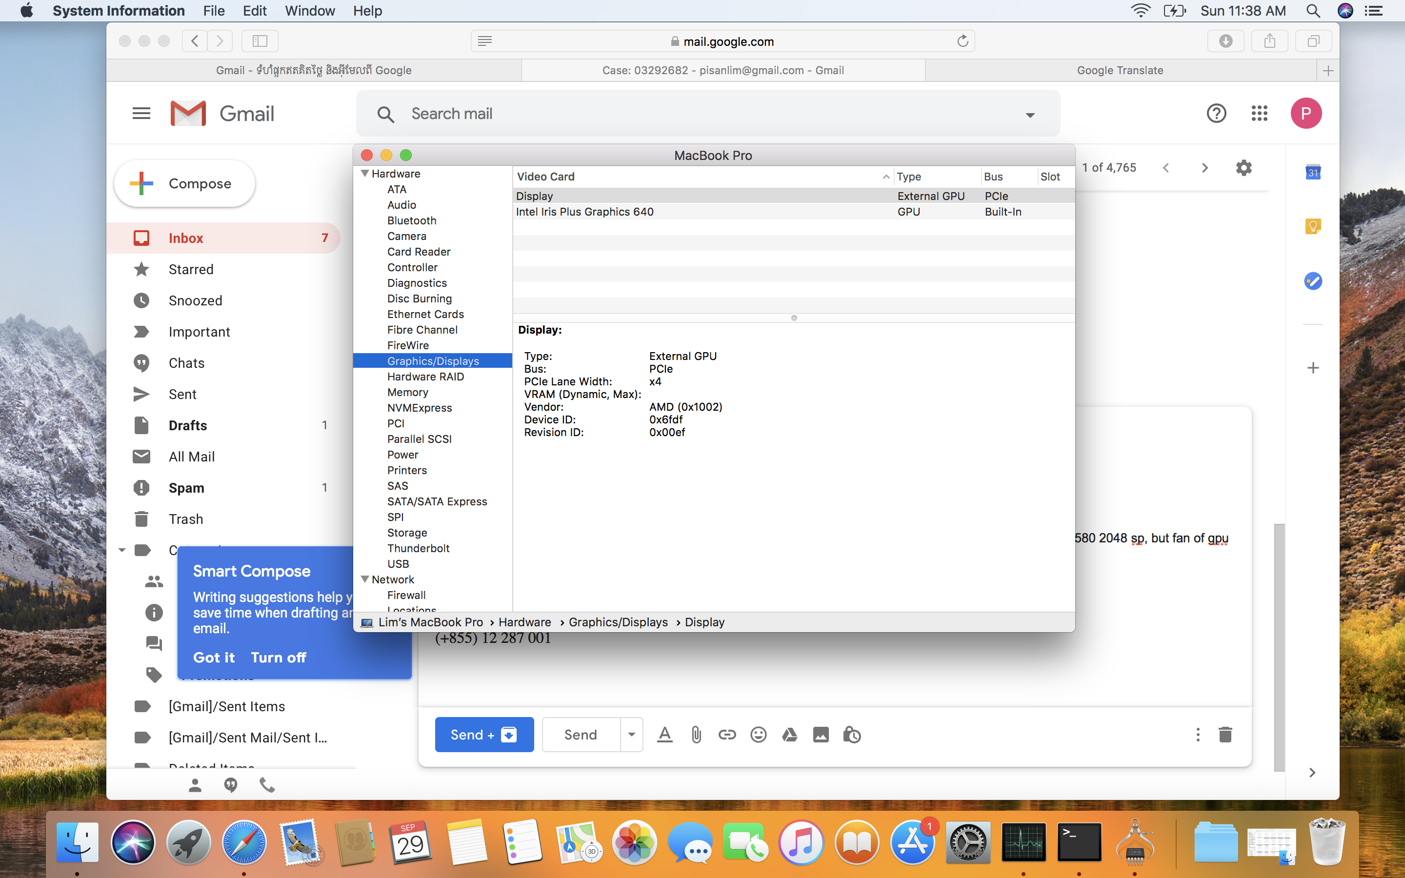This screenshot has width=1405, height=878.
Task: Click the Compose button
Action: [x=184, y=183]
